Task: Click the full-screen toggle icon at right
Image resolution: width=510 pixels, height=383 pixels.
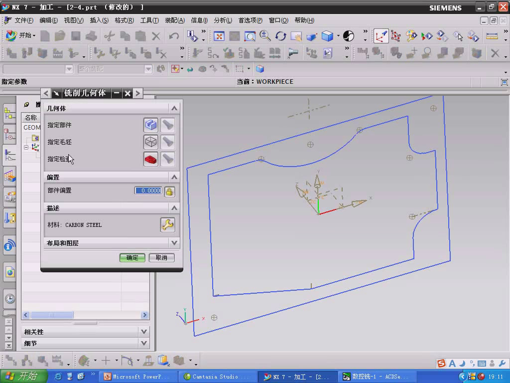Action: click(504, 82)
